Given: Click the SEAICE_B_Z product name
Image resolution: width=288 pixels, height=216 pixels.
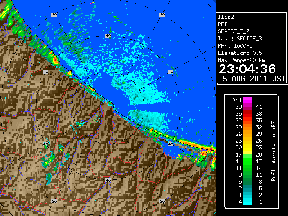Looking at the screenshot, I should (x=234, y=31).
